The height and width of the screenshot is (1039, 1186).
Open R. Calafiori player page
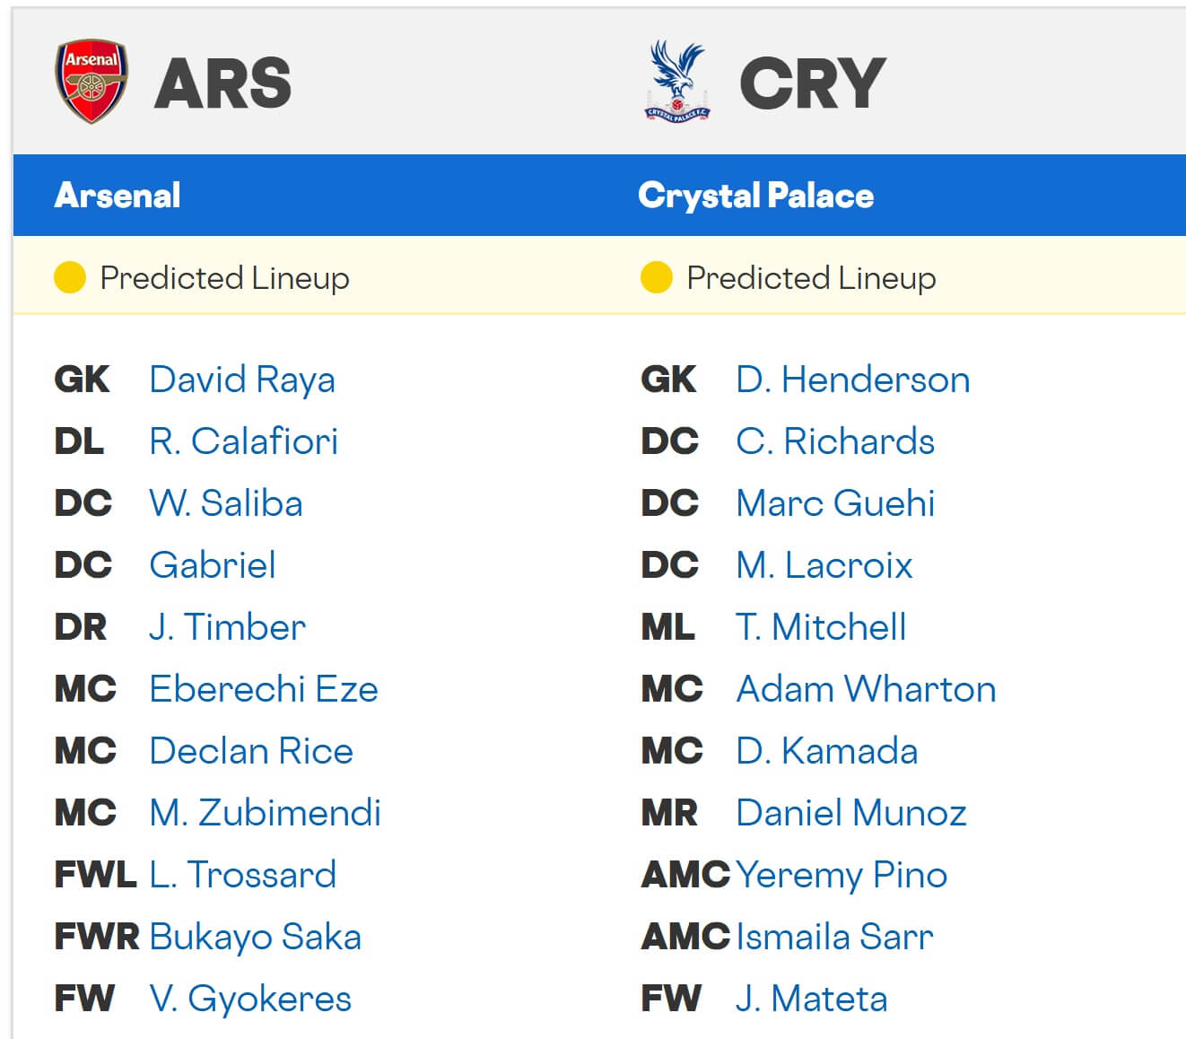click(x=243, y=441)
